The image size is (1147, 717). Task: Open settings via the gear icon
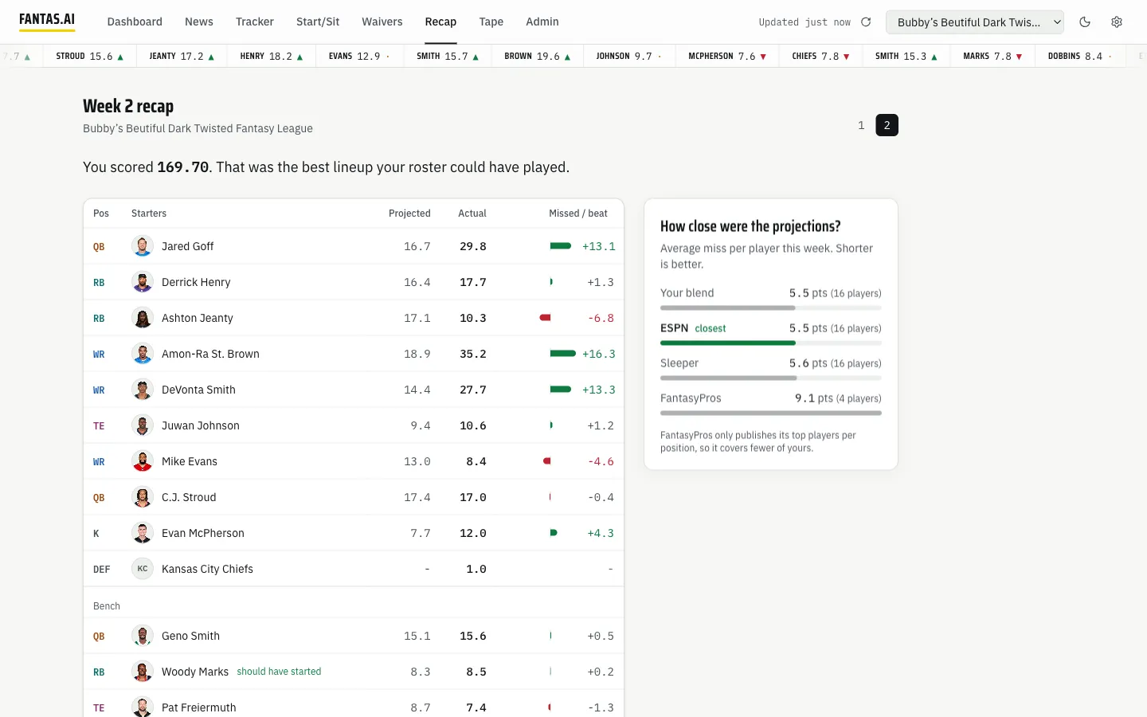click(1117, 22)
